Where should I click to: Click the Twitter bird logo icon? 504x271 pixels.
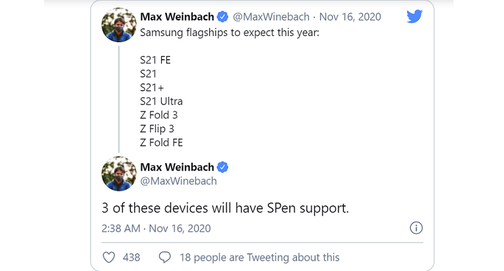click(415, 16)
